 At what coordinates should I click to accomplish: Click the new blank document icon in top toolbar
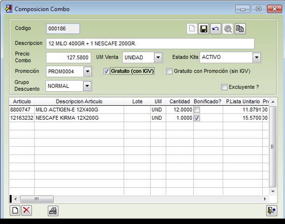click(x=192, y=28)
